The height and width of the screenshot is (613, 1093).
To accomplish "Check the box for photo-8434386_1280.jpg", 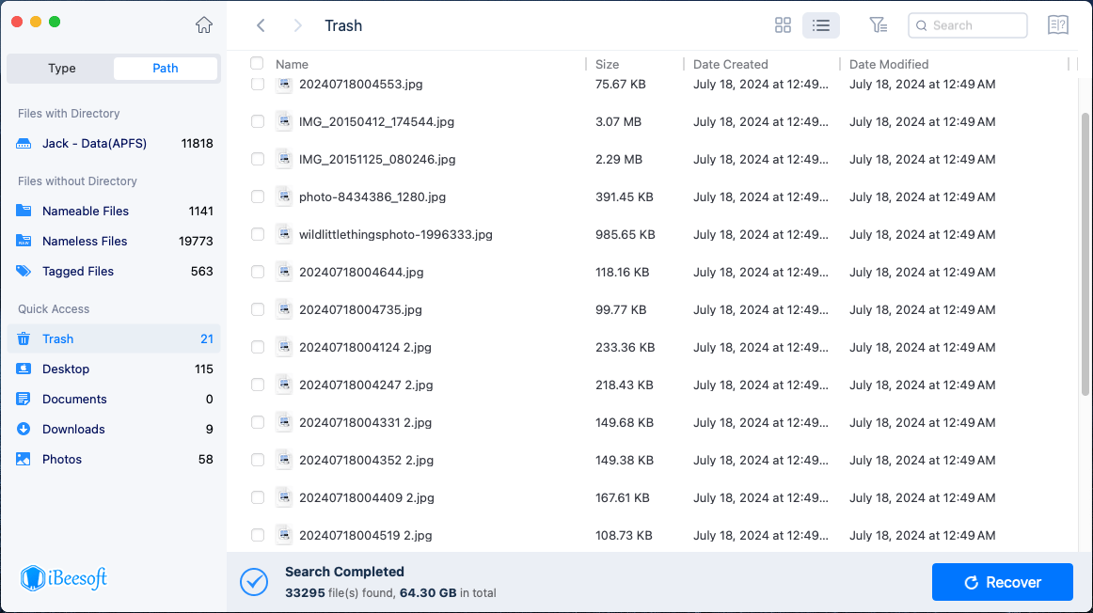I will coord(258,196).
